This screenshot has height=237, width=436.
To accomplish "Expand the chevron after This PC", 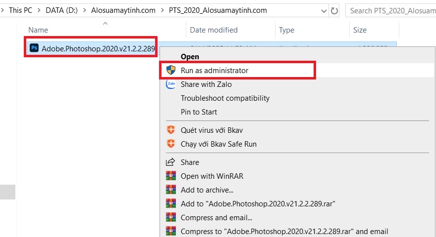I will (39, 10).
